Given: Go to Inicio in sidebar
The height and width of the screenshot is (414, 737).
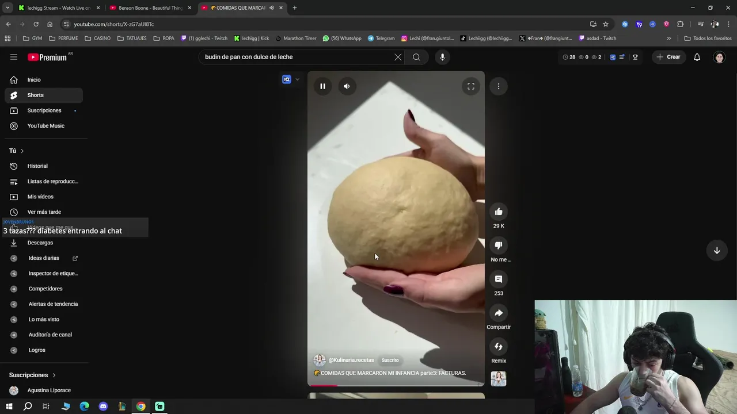Looking at the screenshot, I should pyautogui.click(x=44, y=80).
